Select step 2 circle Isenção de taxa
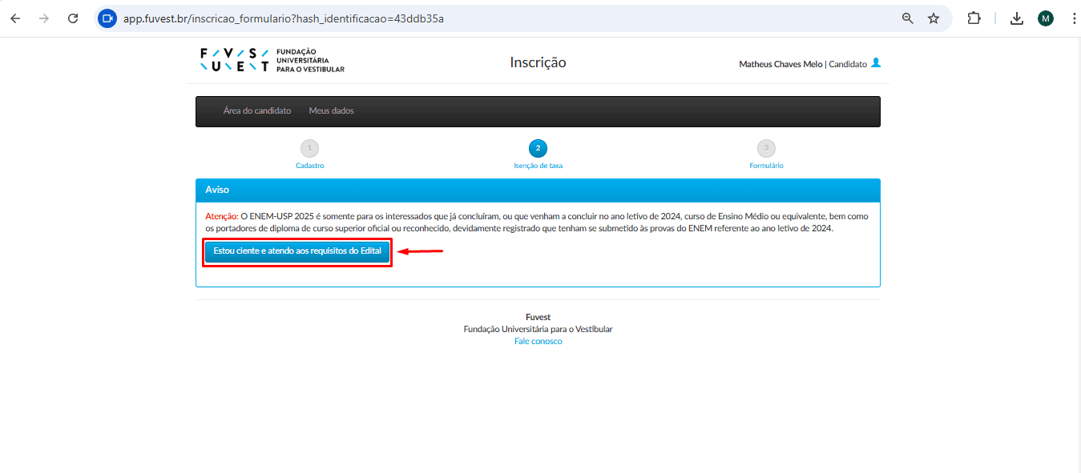The width and height of the screenshot is (1081, 473). click(x=538, y=148)
